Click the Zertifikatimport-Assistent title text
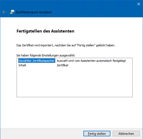The width and height of the screenshot is (143, 139). [x=33, y=12]
